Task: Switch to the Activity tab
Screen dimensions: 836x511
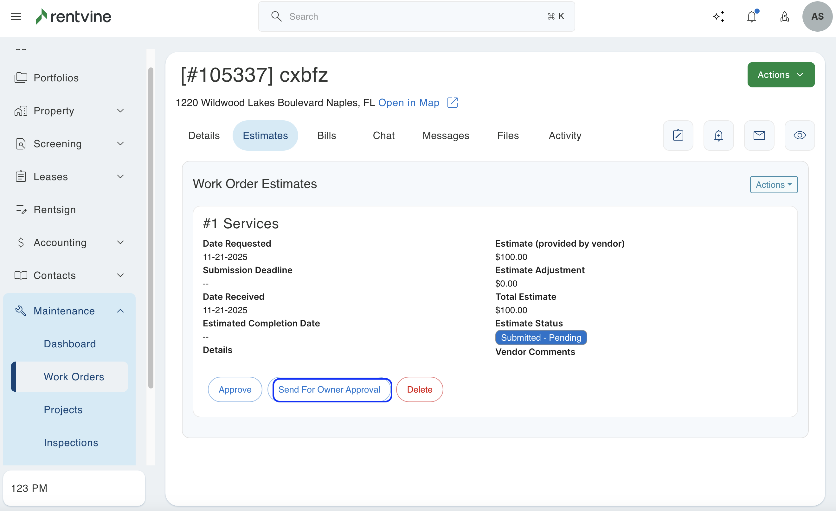Action: 565,136
